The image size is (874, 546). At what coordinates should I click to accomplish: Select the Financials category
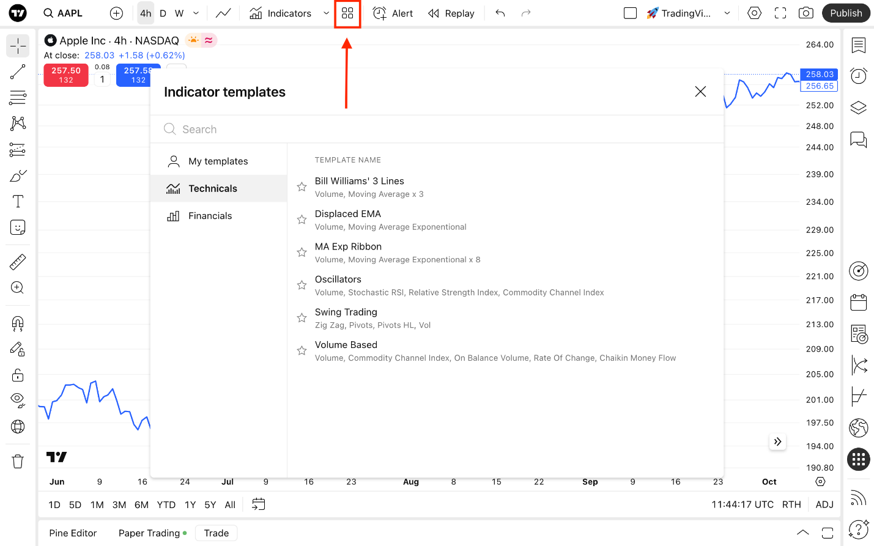tap(218, 216)
